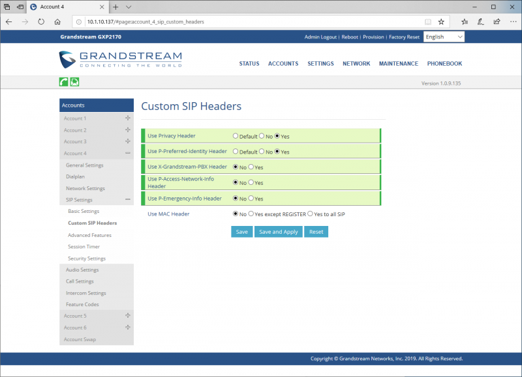This screenshot has width=522, height=377.
Task: Open the ACCOUNTS menu
Action: (x=283, y=63)
